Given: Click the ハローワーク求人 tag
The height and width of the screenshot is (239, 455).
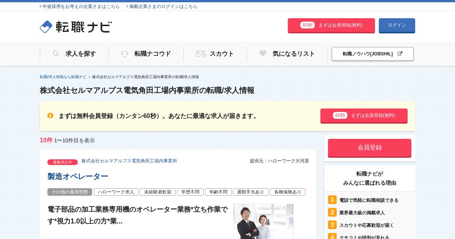Looking at the screenshot, I should tap(116, 192).
